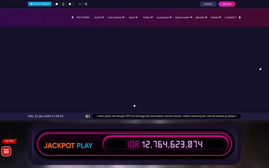Expand the SLOTS menu
This screenshot has width=269, height=168.
[99, 18]
